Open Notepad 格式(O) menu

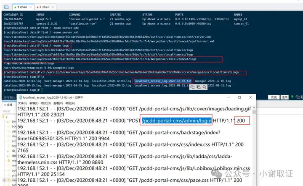46,103
